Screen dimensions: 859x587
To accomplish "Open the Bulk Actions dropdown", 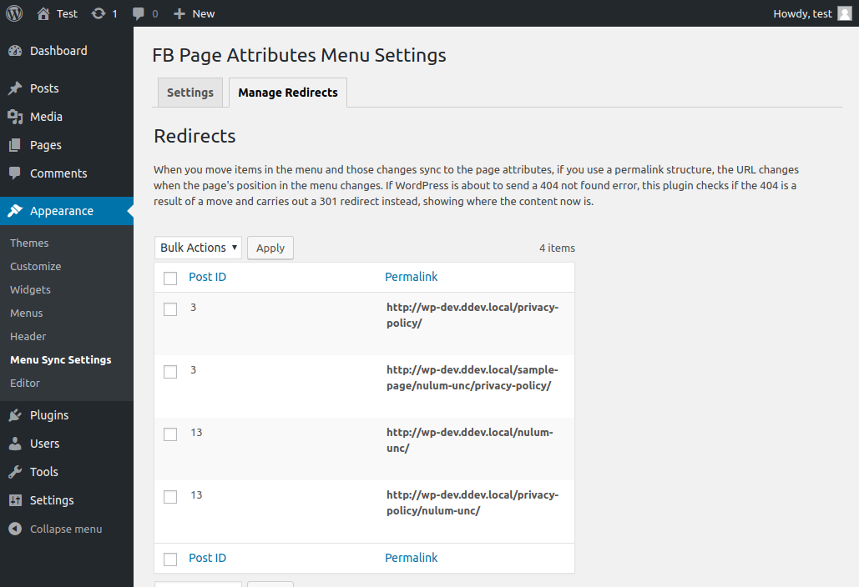I will tap(199, 248).
